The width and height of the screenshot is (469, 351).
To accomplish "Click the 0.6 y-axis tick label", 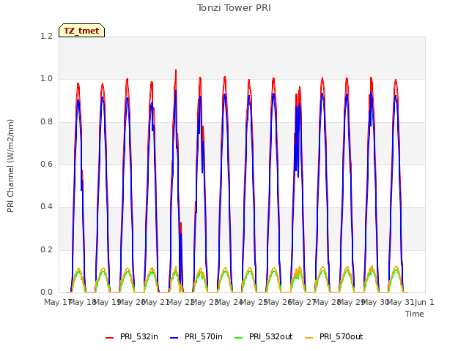I will pos(46,164).
